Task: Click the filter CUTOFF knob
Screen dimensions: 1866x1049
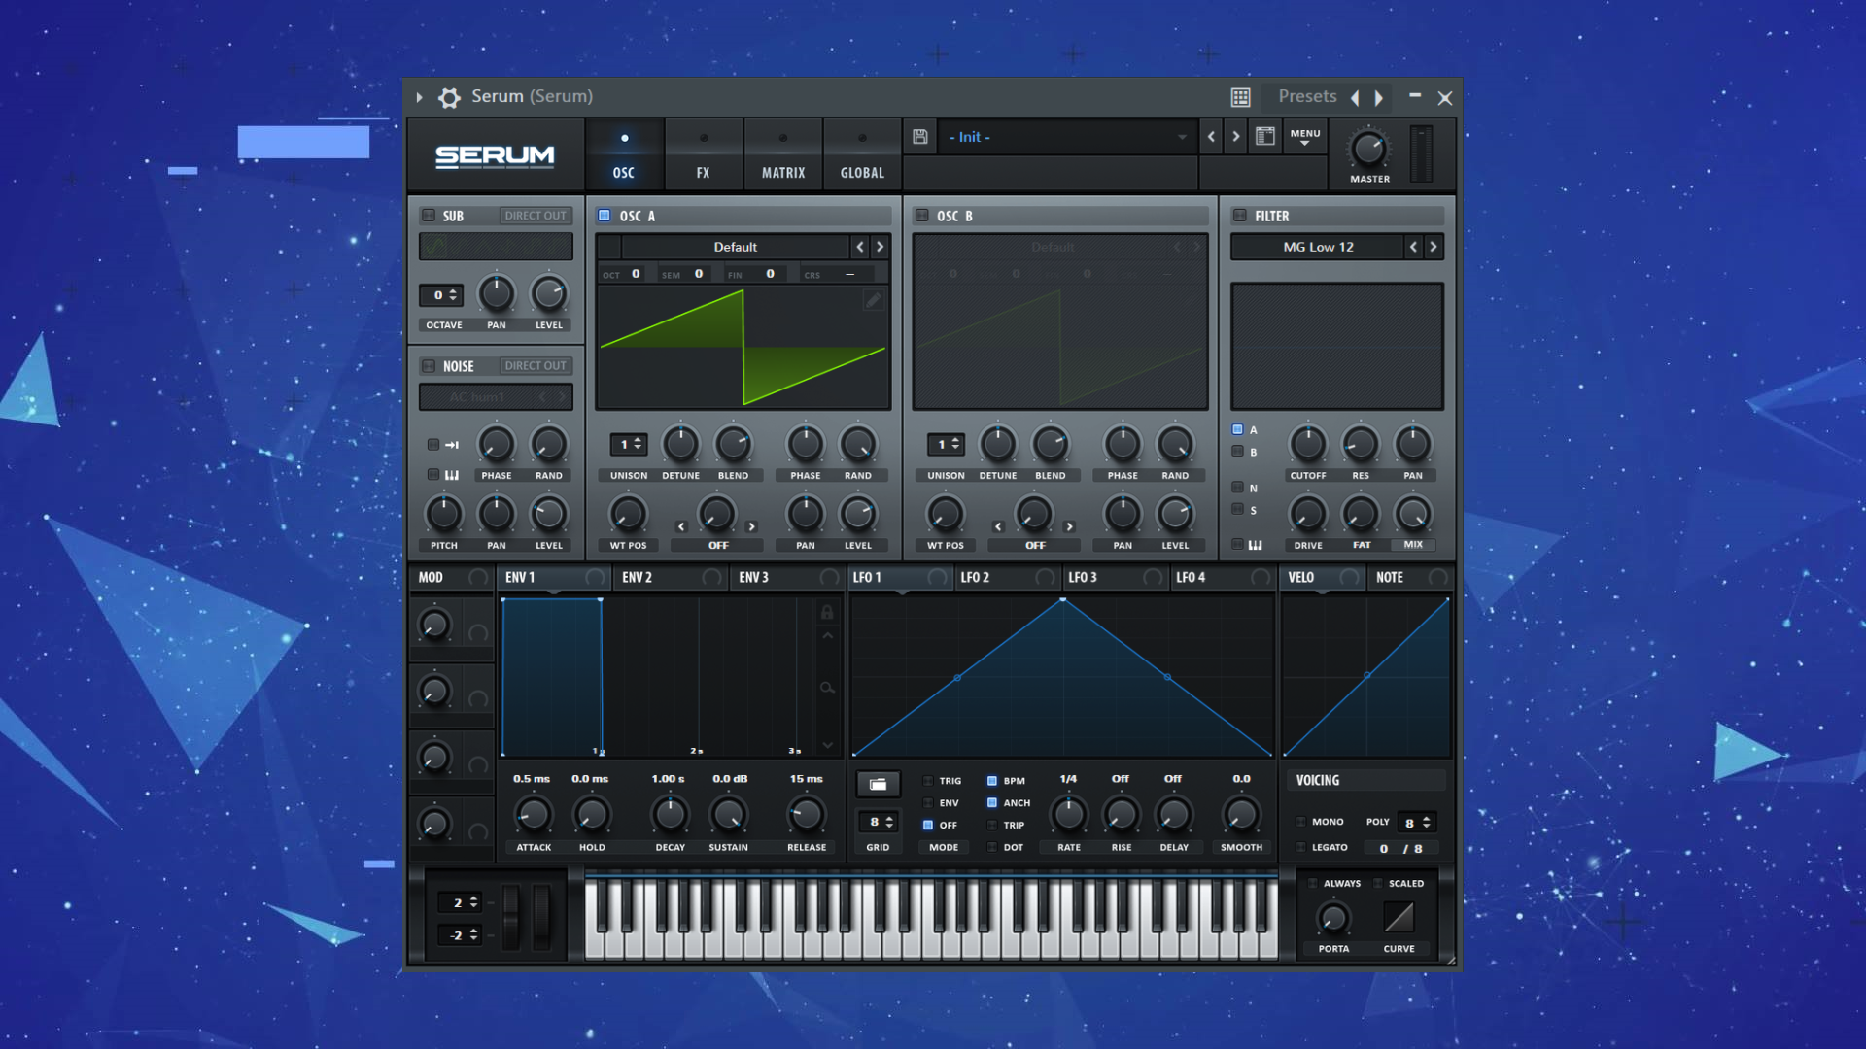Action: click(x=1307, y=444)
